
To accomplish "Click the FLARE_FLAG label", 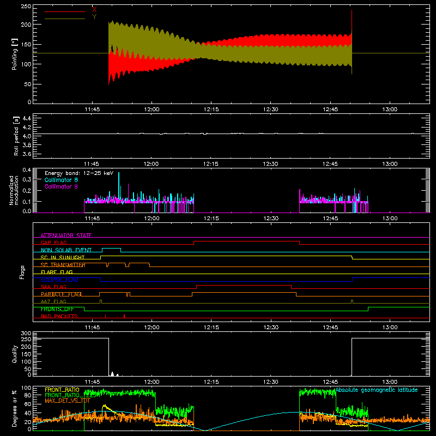I will 57,272.
